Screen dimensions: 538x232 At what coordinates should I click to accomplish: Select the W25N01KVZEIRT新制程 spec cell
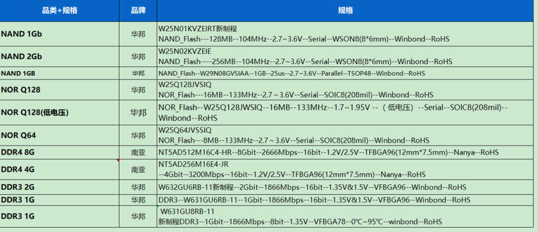[345, 34]
